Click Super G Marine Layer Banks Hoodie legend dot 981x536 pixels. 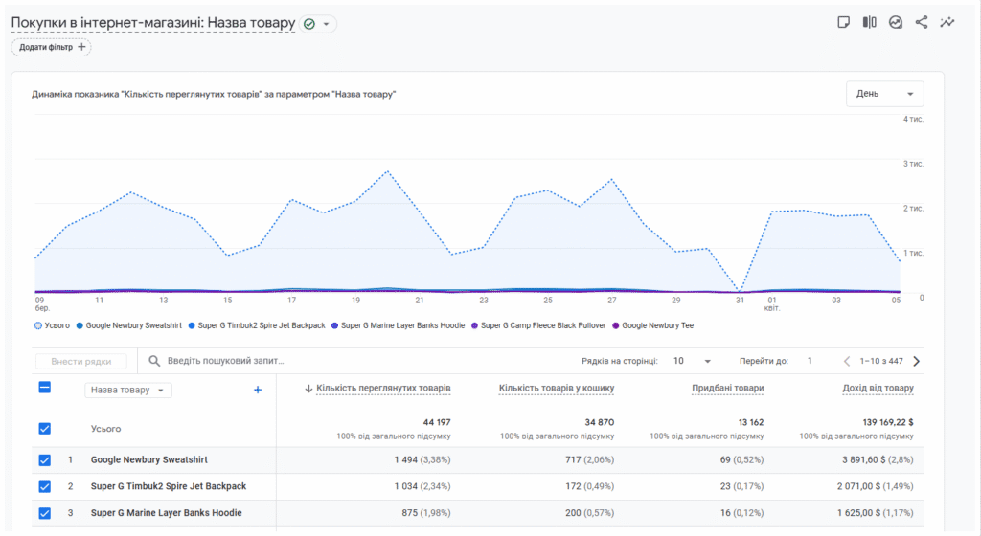(334, 325)
